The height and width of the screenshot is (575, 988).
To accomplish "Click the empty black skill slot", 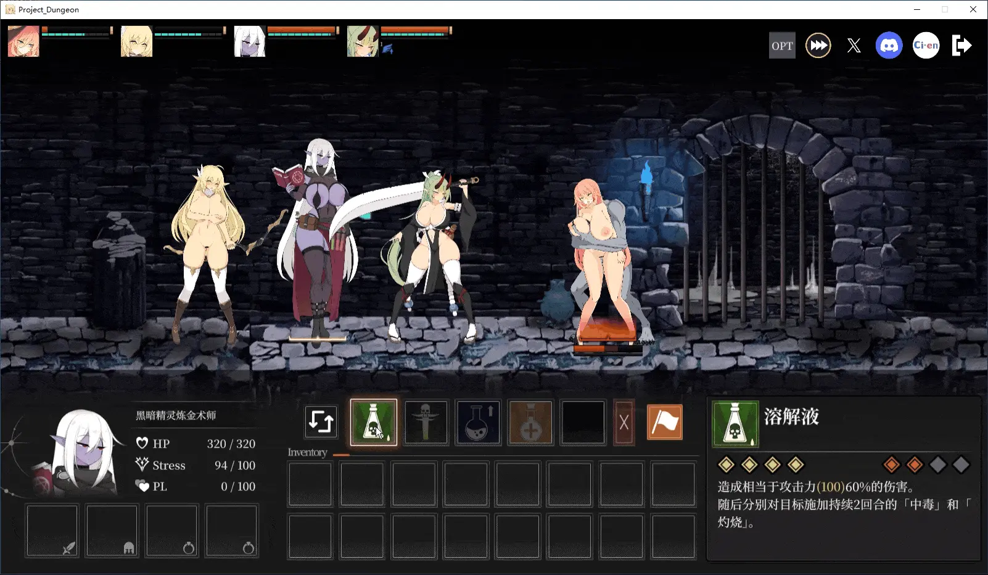I will click(583, 422).
